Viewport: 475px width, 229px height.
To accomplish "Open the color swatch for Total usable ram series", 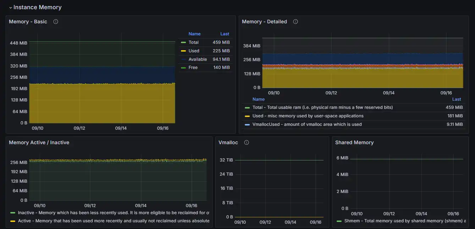I will pos(247,107).
